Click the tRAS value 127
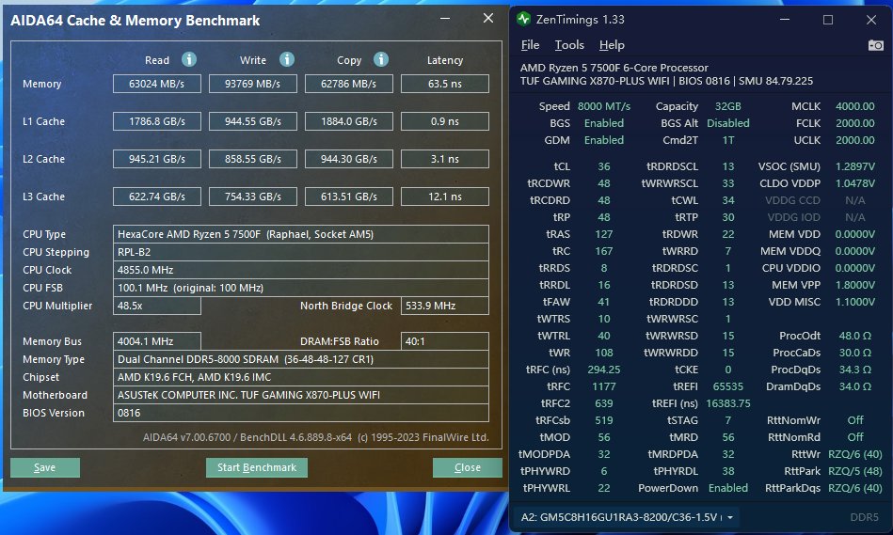The image size is (893, 535). click(x=604, y=234)
